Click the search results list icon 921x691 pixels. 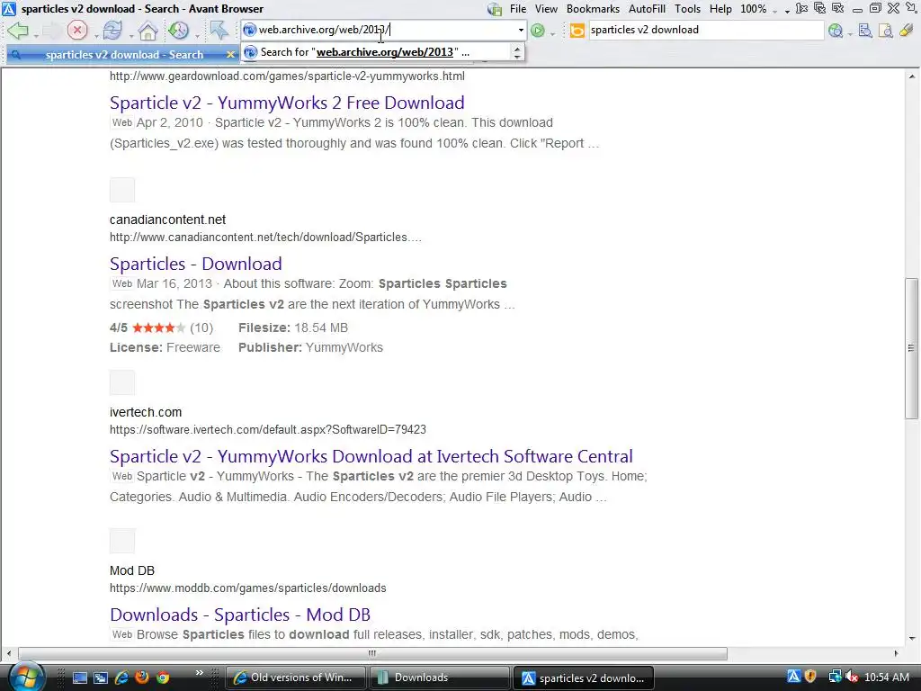(865, 30)
